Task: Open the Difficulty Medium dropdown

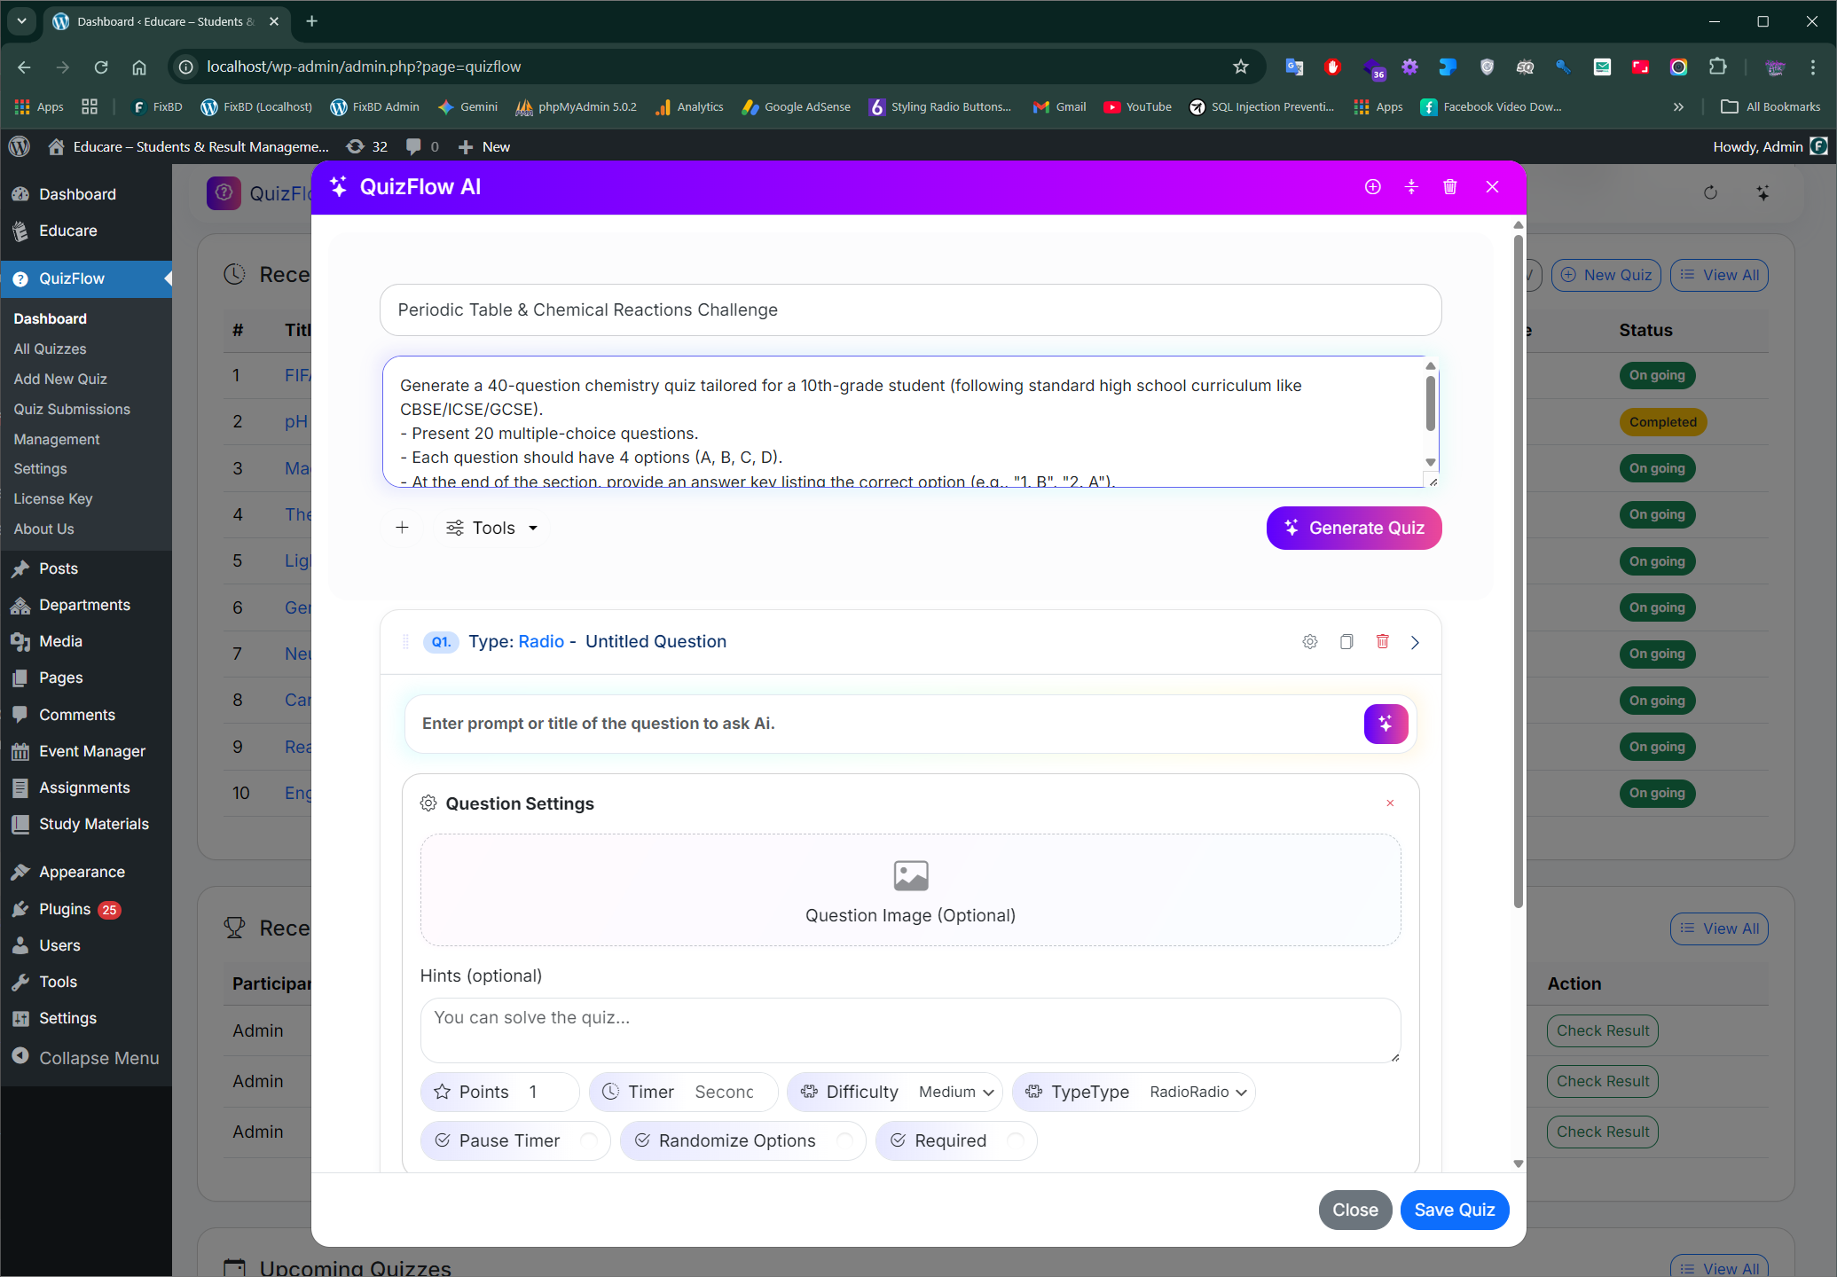Action: click(x=955, y=1093)
